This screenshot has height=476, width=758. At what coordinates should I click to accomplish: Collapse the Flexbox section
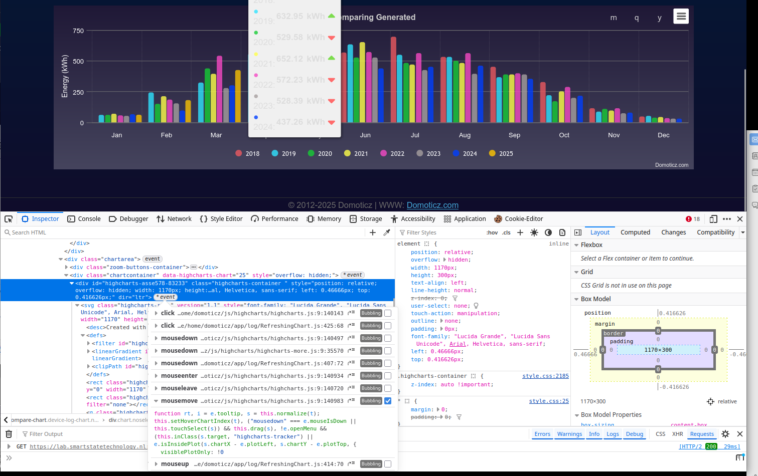tap(576, 245)
